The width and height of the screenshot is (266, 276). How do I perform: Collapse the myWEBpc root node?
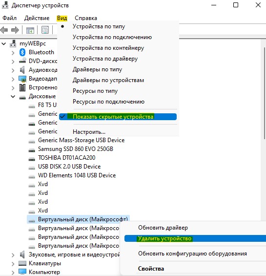[x=4, y=43]
